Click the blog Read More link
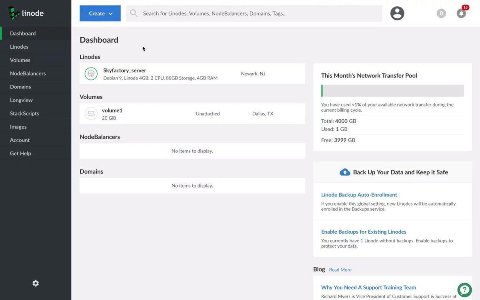This screenshot has height=300, width=480. pos(340,270)
